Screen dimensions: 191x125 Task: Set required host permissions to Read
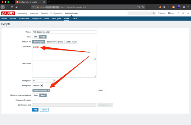[36, 95]
